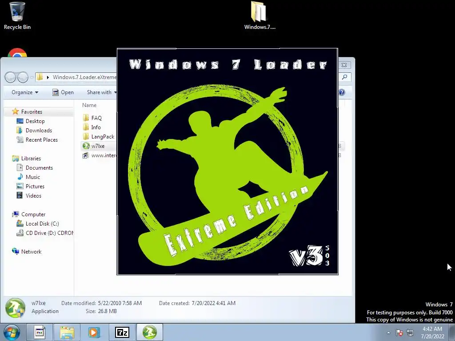Click the Date created value 7/20/2022 4:41 AM

point(214,303)
